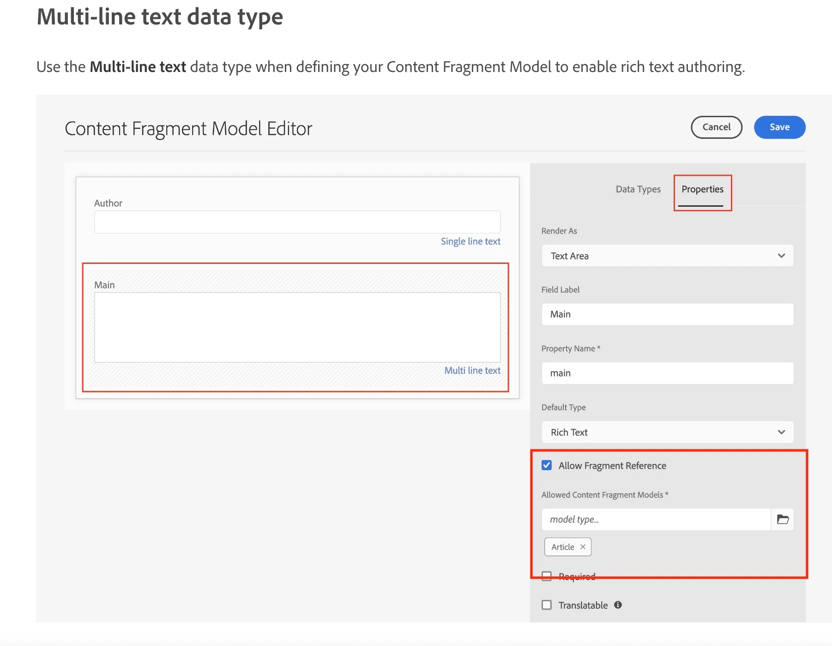
Task: Click the Translatable info icon
Action: [618, 605]
